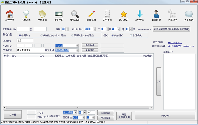Open the 五行属性 包含 dropdown

83,118
